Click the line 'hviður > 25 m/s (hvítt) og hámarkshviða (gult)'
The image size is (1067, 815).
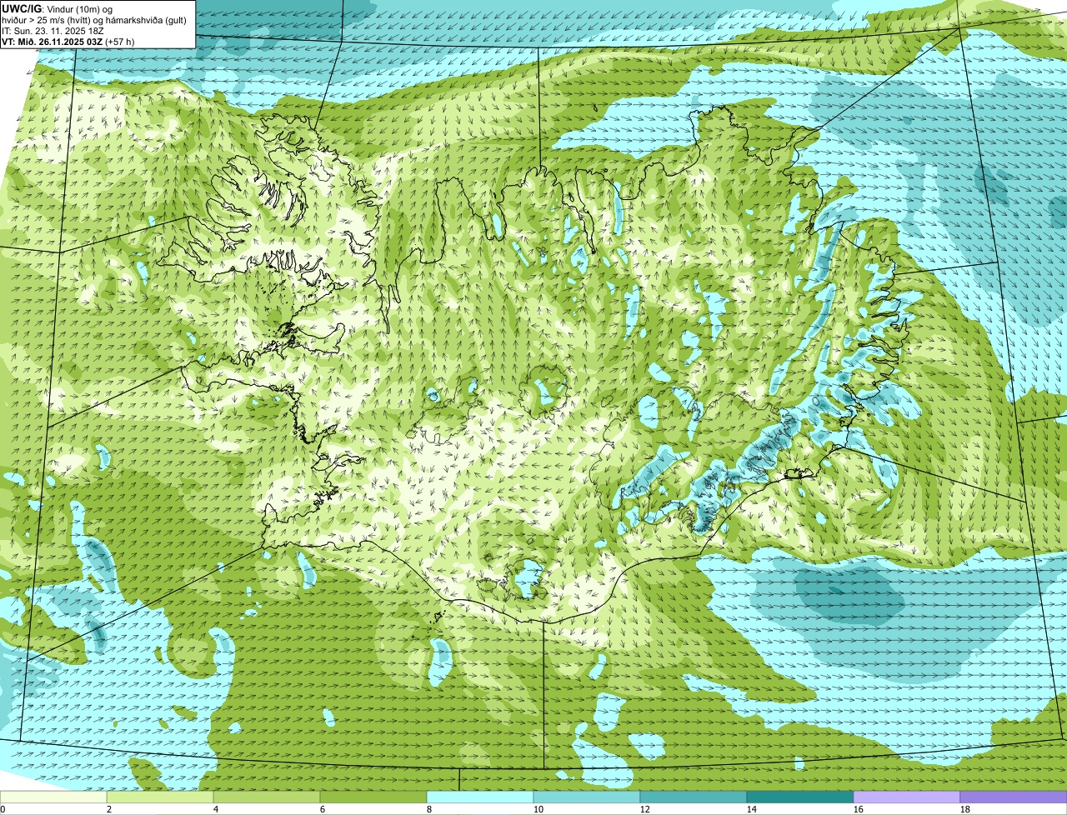pos(94,19)
